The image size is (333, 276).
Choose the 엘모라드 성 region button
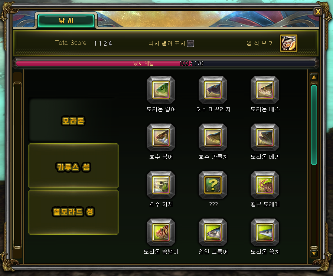[73, 212]
